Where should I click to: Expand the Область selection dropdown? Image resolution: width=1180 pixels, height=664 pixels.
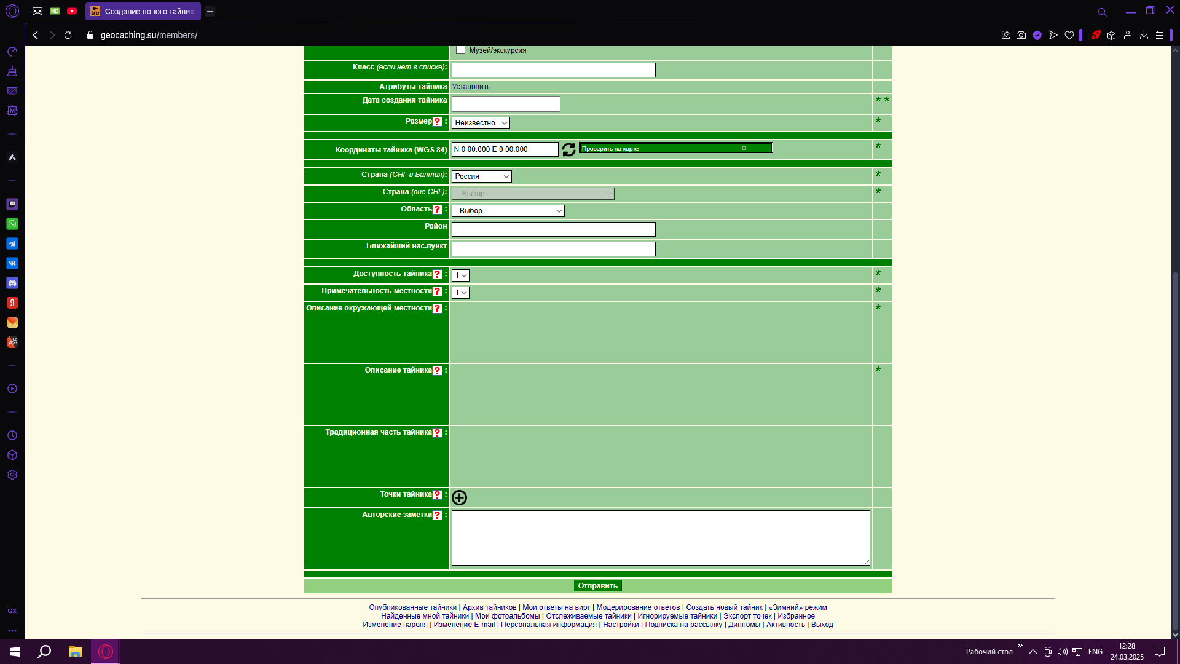point(508,211)
